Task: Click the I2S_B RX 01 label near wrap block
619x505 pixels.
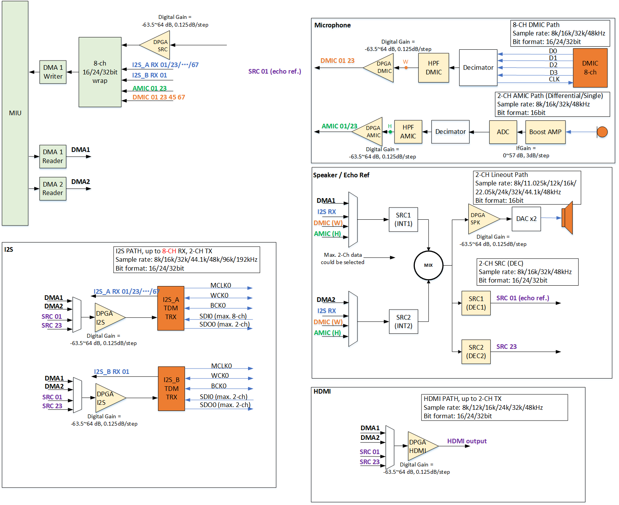Action: 149,75
